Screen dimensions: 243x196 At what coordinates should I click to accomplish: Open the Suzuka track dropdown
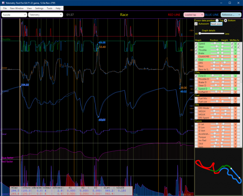point(14,15)
